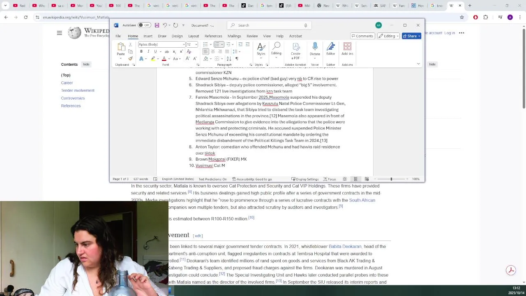Click the Chrome address bar URL
Screen dimensions: 526x296
point(76,17)
